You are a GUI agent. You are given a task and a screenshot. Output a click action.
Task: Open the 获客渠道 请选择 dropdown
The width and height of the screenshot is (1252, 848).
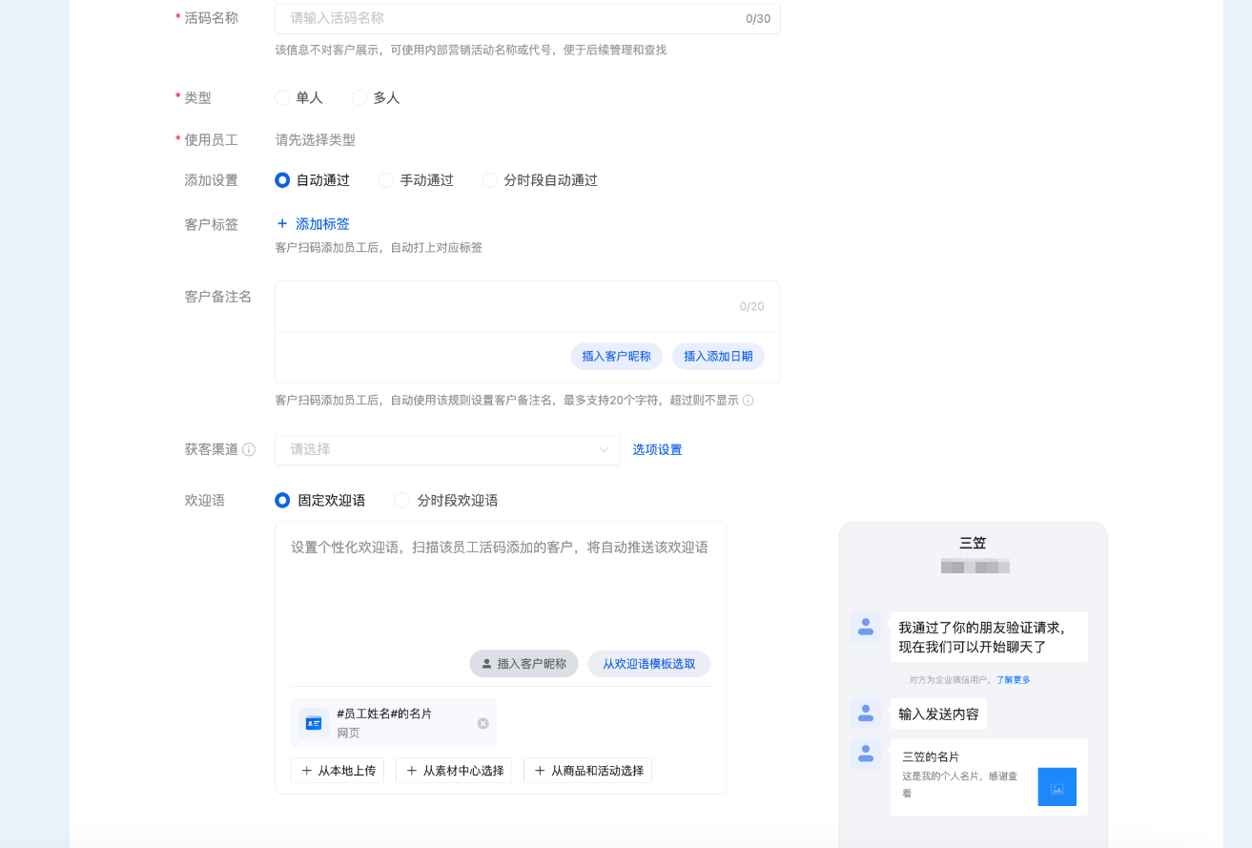(448, 450)
